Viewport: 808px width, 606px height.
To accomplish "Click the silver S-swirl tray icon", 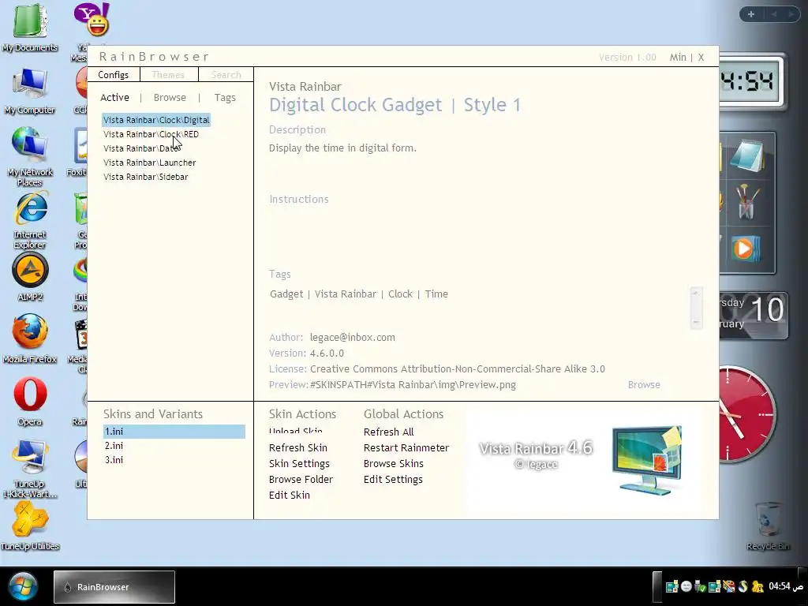I will coord(743,586).
